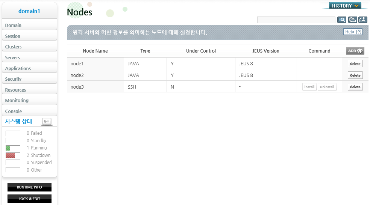
Task: Open the Applications menu
Action: point(29,68)
